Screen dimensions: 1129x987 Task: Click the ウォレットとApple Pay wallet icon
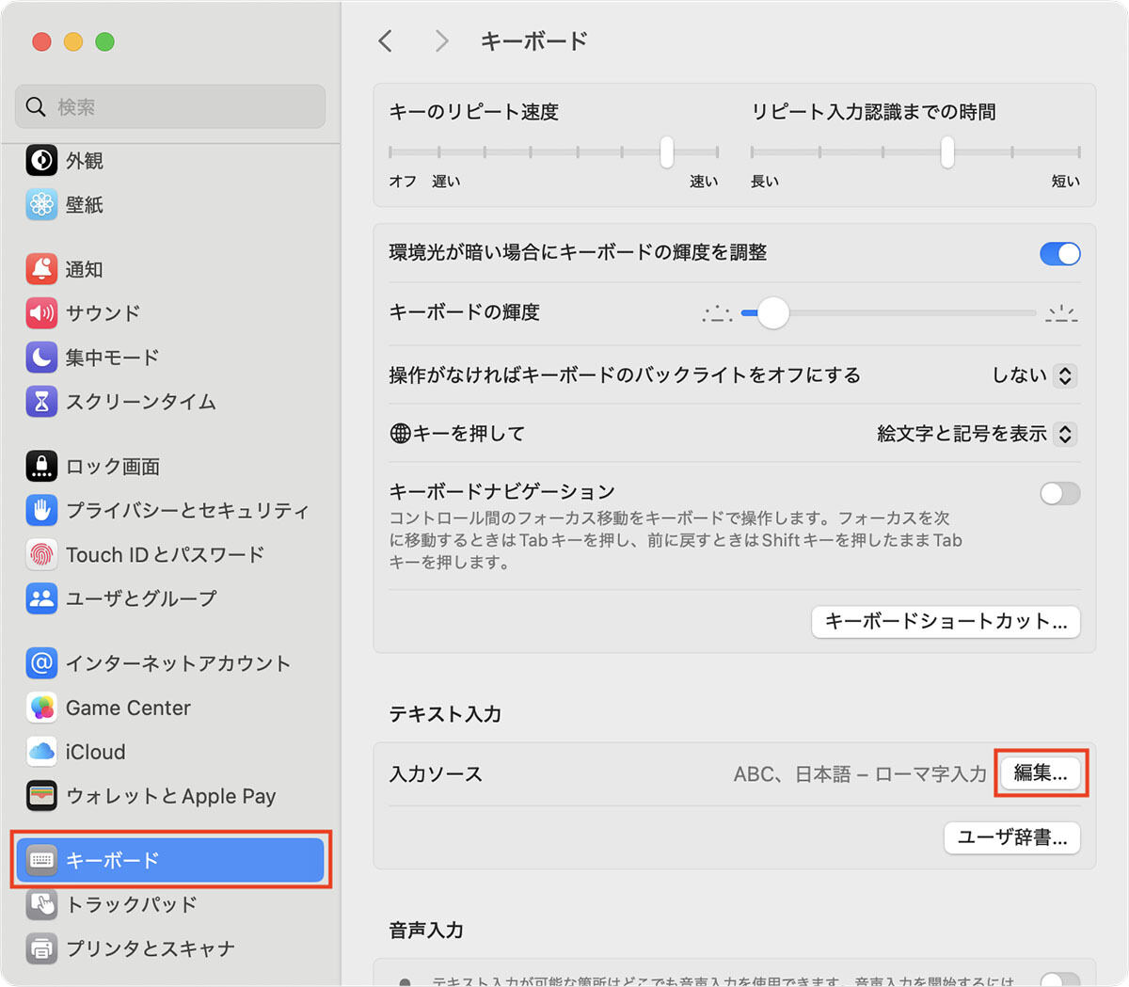click(x=40, y=795)
